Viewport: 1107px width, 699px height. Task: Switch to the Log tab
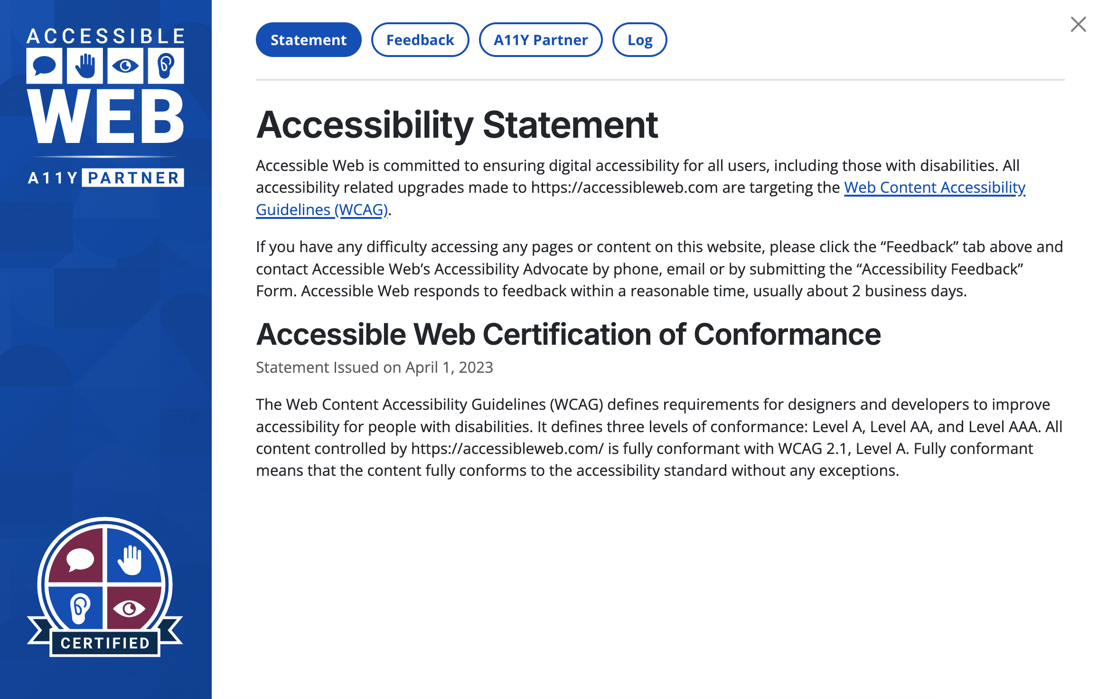[639, 40]
